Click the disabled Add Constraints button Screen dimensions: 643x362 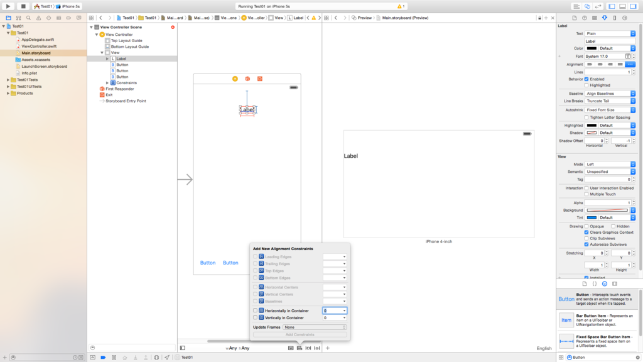click(x=300, y=334)
